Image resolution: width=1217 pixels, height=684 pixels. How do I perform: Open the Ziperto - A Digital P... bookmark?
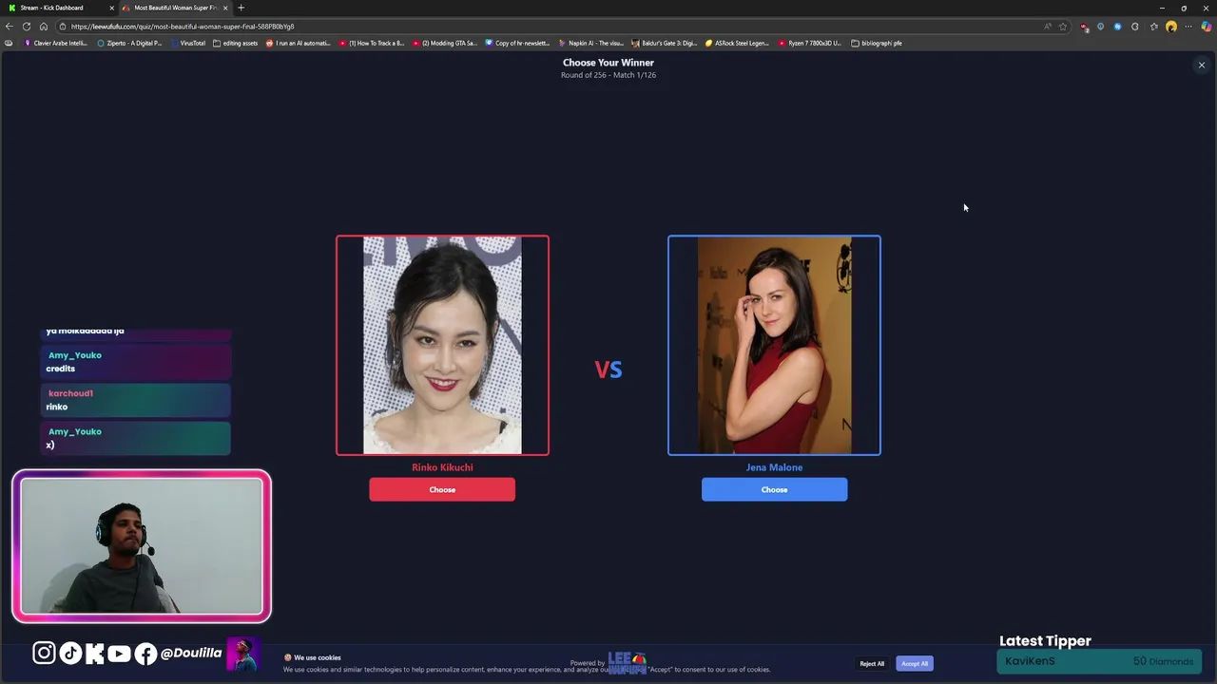pos(129,43)
